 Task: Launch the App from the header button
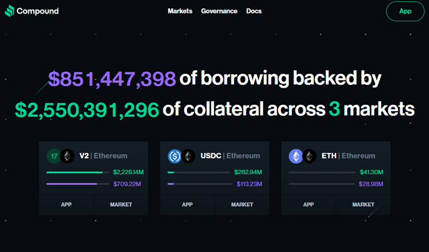pos(405,11)
